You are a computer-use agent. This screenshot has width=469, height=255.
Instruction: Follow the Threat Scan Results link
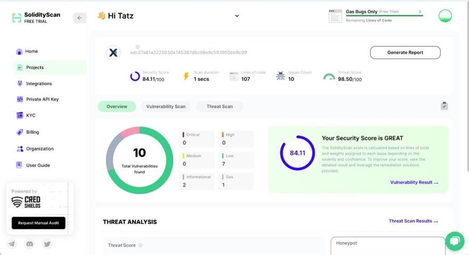point(413,221)
